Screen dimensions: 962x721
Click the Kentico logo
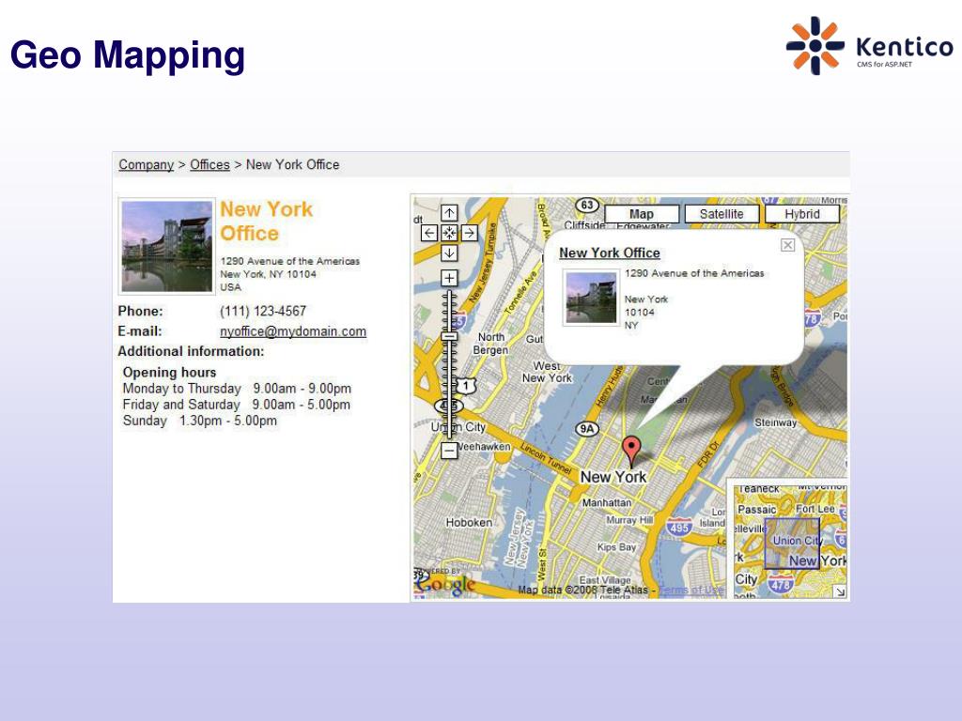point(869,46)
